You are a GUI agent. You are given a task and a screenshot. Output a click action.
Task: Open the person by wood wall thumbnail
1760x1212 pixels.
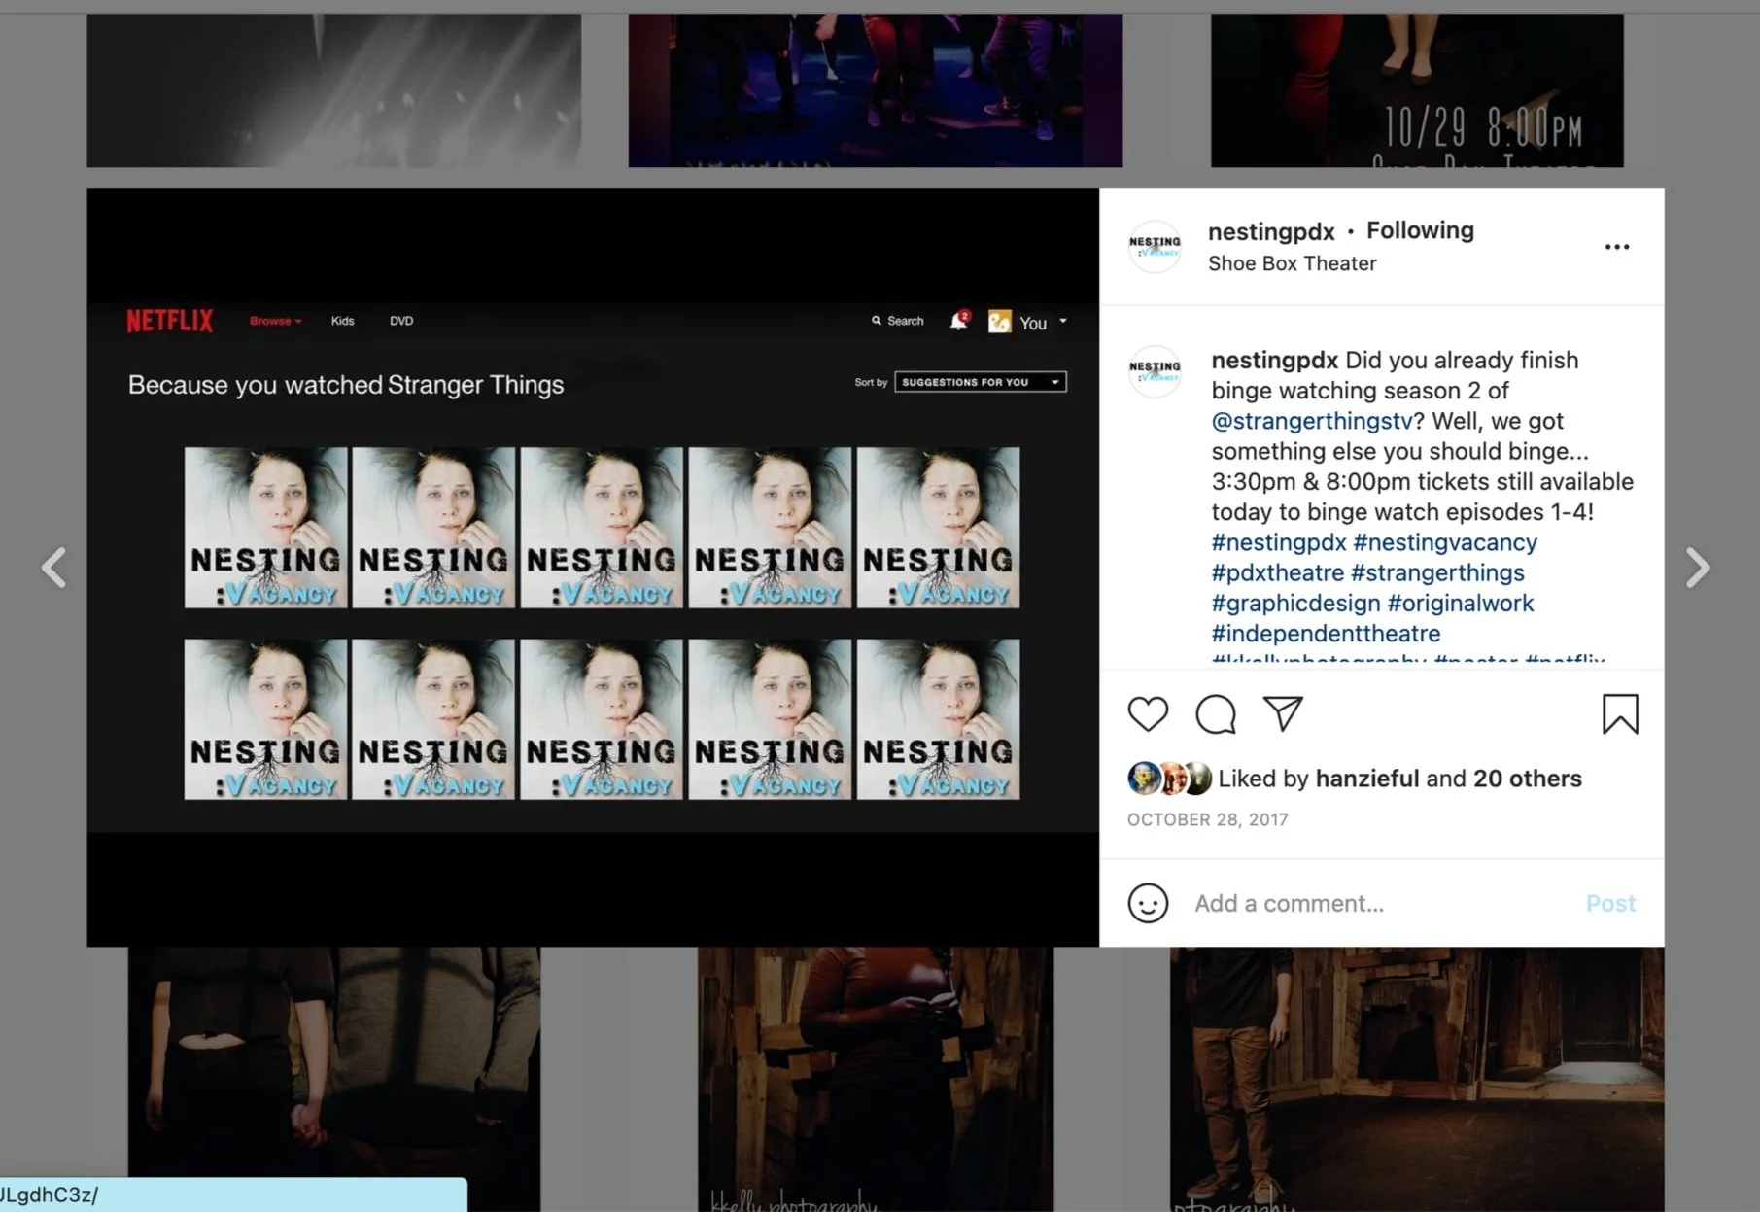pyautogui.click(x=875, y=1079)
